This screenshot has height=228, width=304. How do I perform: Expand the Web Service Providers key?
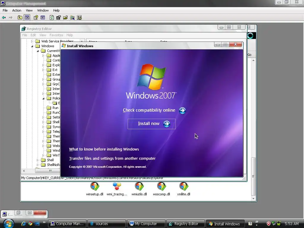[32, 41]
